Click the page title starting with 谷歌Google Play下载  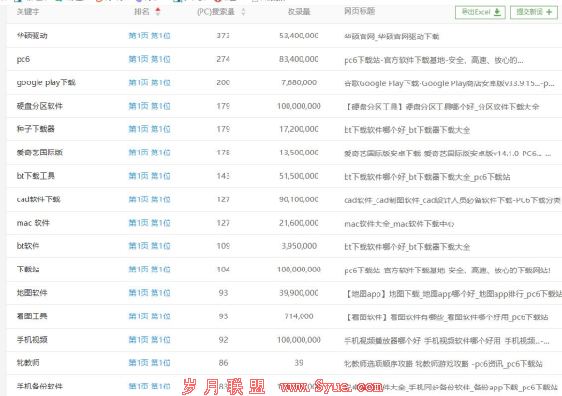coord(449,83)
